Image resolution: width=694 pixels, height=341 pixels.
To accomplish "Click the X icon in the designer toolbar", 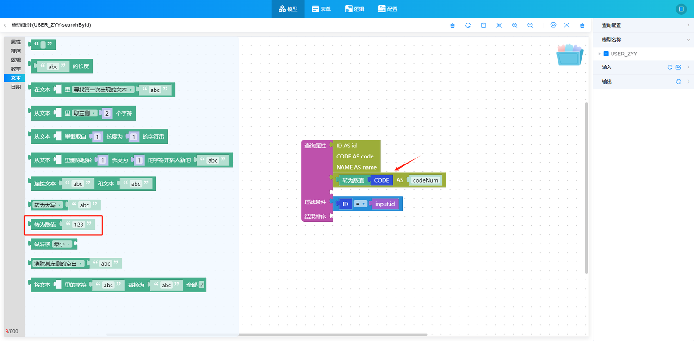I will [566, 25].
